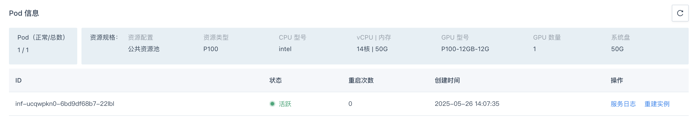Viewport: 695px width, 120px height.
Task: Click the Pod 信息 section title
Action: click(x=24, y=13)
